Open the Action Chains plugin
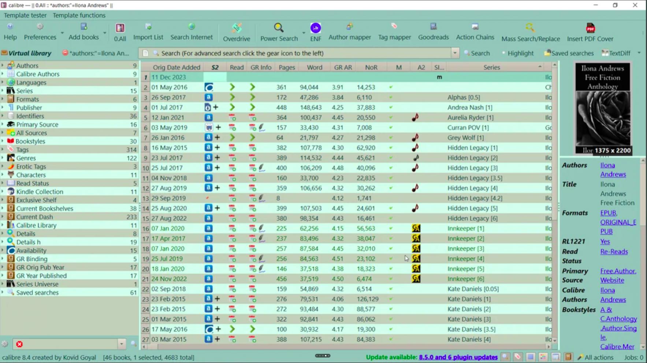647x363 pixels. (475, 31)
